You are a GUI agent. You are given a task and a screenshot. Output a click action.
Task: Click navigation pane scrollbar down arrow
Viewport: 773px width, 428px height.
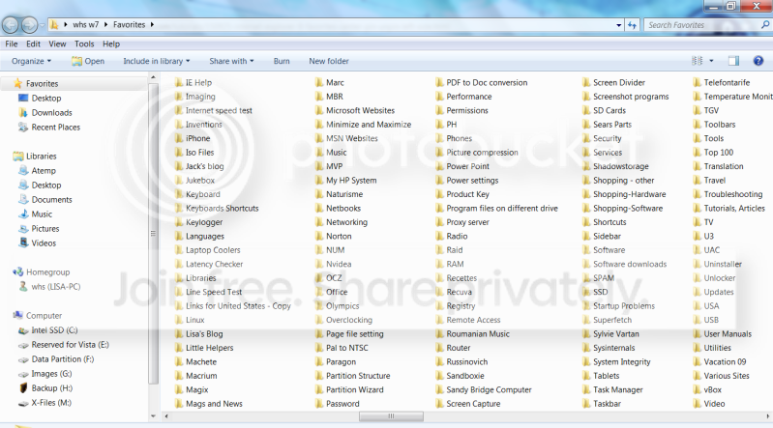[x=153, y=416]
